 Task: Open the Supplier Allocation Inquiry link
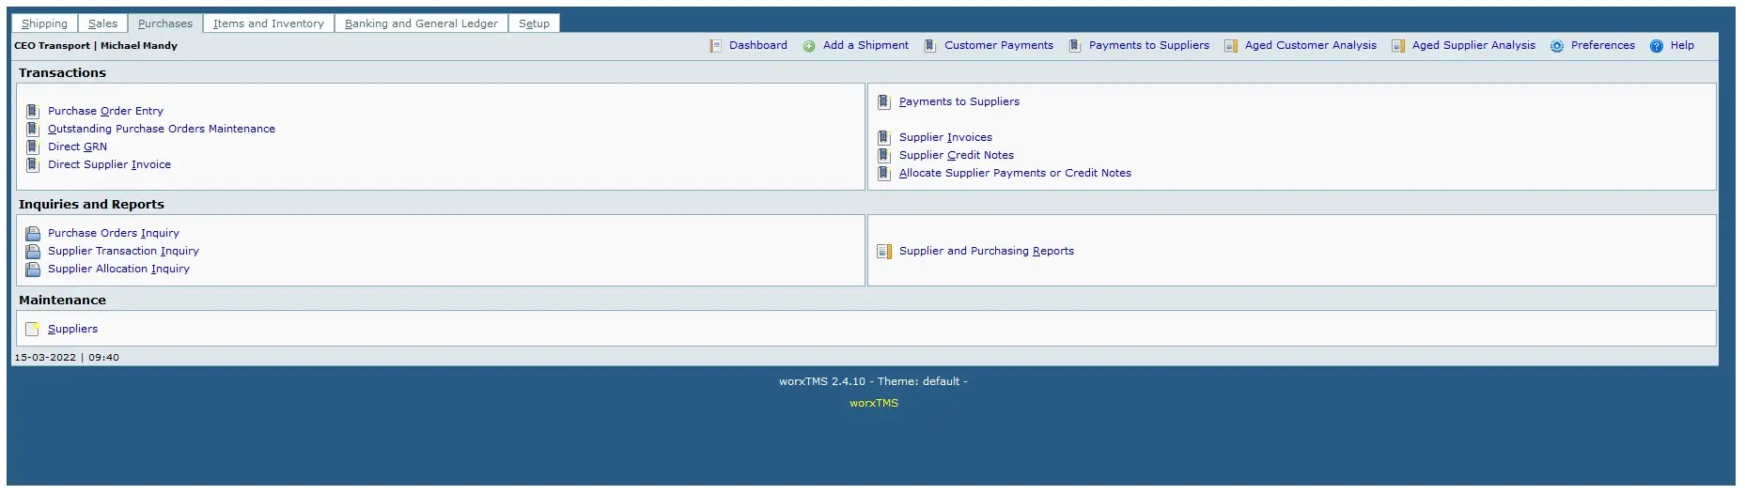point(118,269)
